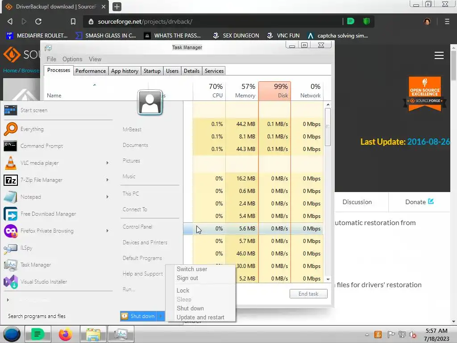Open a new browser tab
Viewport: 457px width, 343px height.
tap(117, 6)
